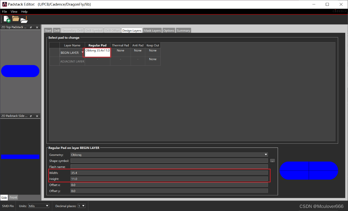Click the third toolbar open-with-arrow icon
The image size is (348, 211).
pos(24,19)
